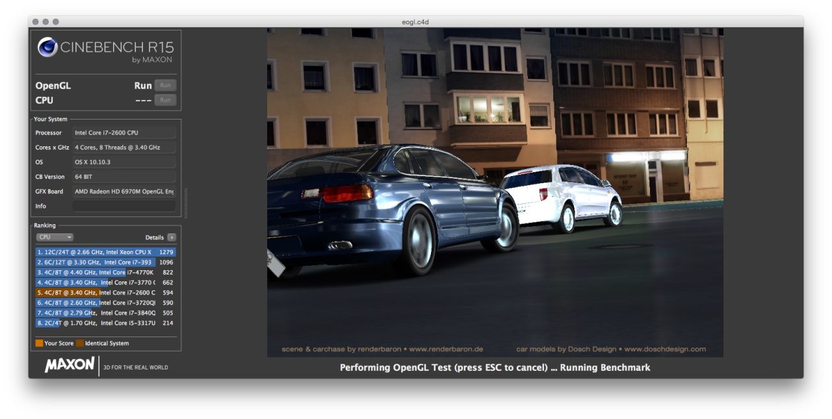Select the highlighted orange i7-2600 ranking row
Image resolution: width=832 pixels, height=419 pixels.
[105, 293]
